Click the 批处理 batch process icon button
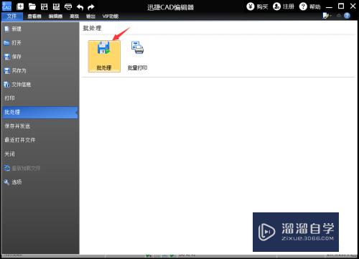Viewport: 359px width, 259px height. (104, 56)
